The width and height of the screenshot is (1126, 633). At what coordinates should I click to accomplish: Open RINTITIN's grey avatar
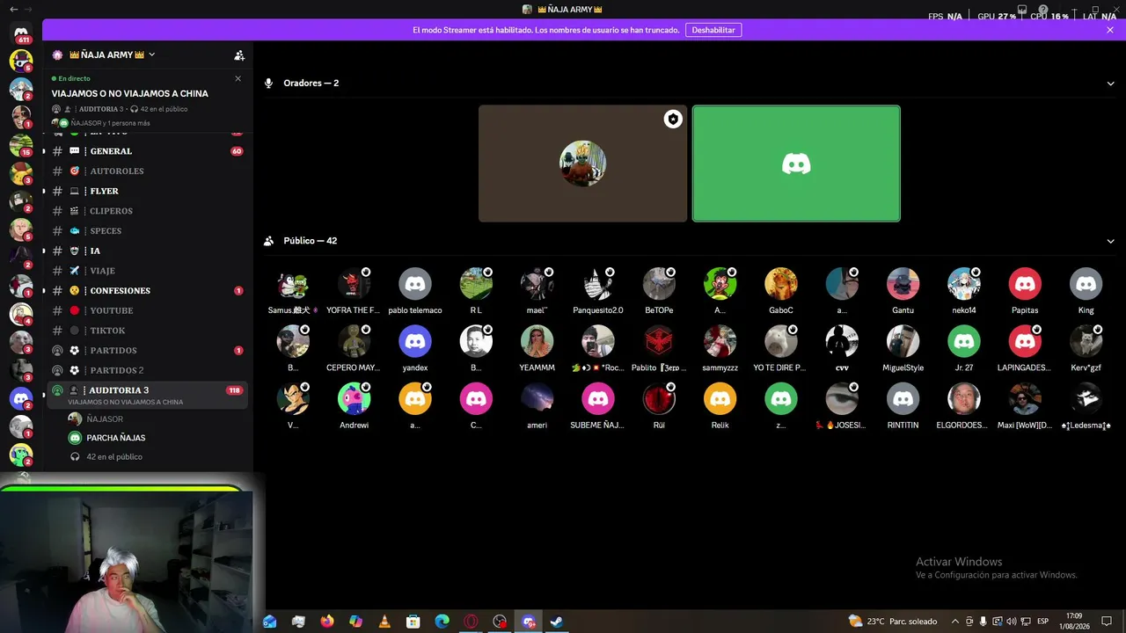[x=903, y=398]
